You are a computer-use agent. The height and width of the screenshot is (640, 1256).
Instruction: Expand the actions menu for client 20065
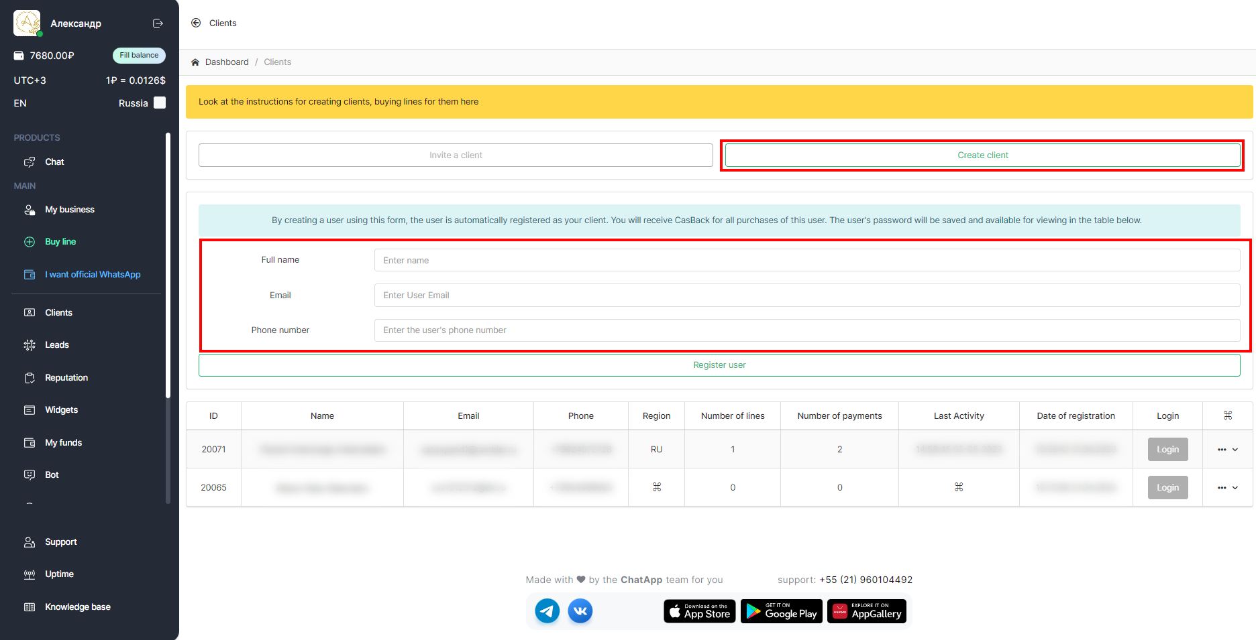click(1227, 488)
